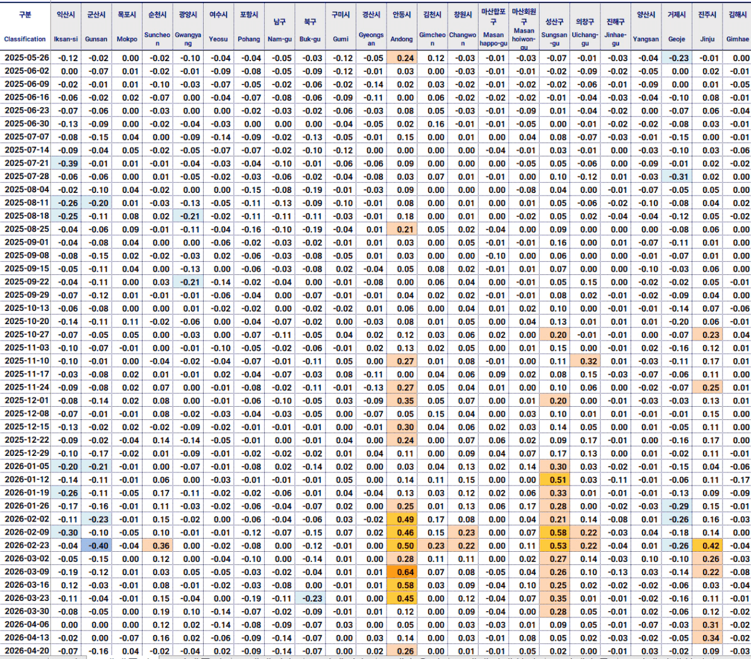Select the -0.23 cell in Buk-gu column

[x=310, y=598]
